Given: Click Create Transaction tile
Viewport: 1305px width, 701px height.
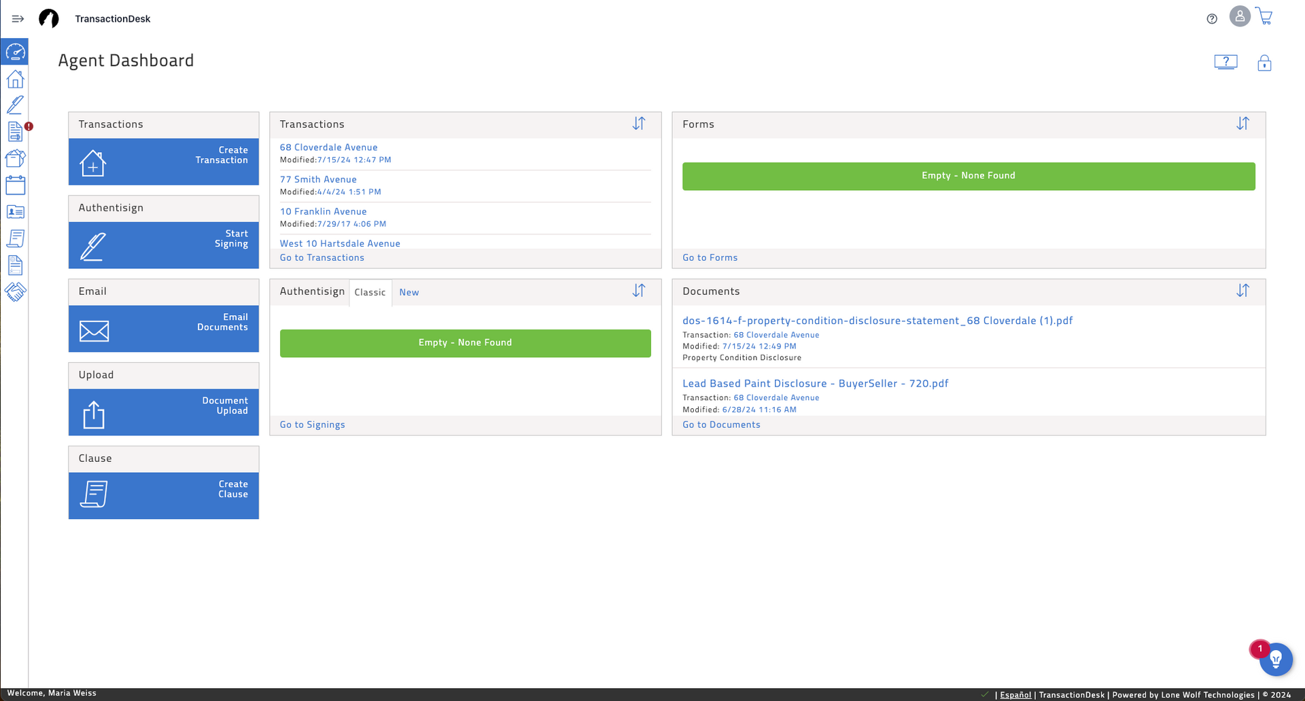Looking at the screenshot, I should point(164,162).
